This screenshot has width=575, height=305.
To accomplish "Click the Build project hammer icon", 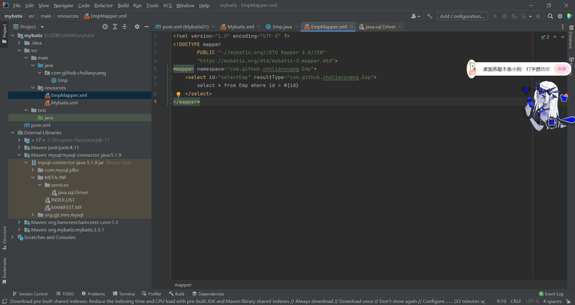I will click(429, 16).
